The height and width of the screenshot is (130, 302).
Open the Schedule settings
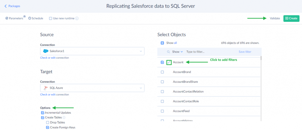click(36, 18)
